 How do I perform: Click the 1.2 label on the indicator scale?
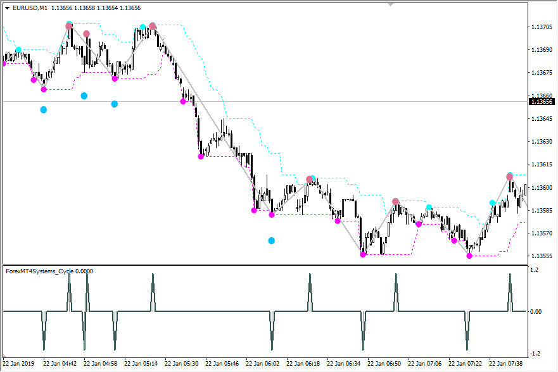click(x=534, y=270)
